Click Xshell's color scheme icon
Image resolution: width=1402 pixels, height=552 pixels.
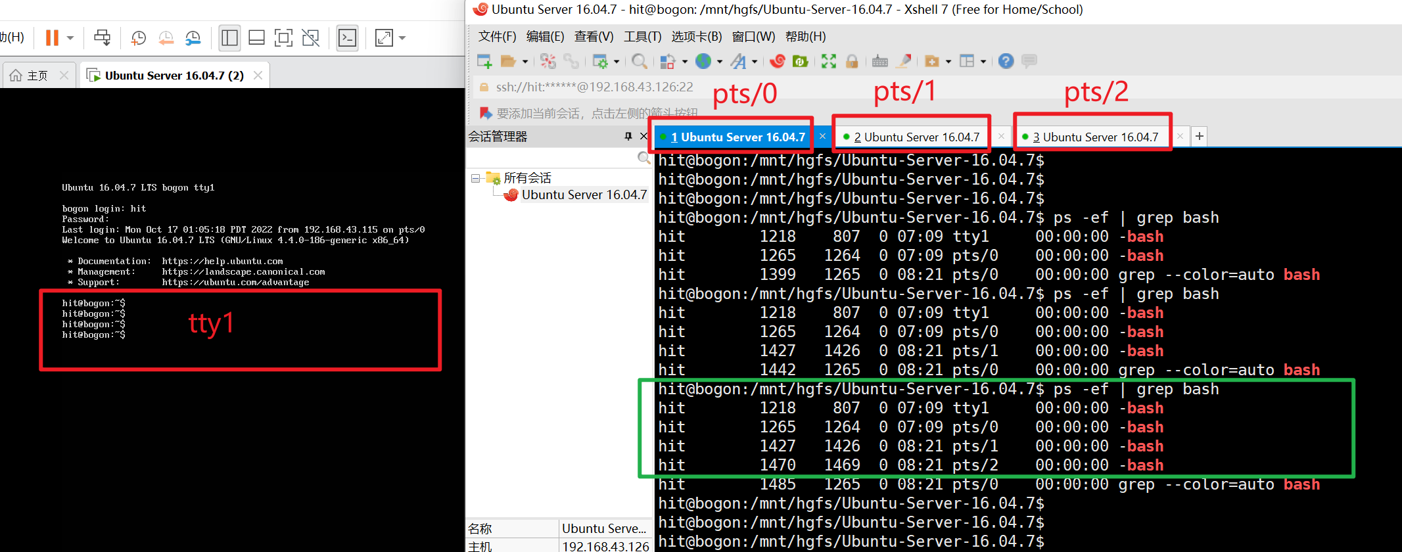coord(668,61)
